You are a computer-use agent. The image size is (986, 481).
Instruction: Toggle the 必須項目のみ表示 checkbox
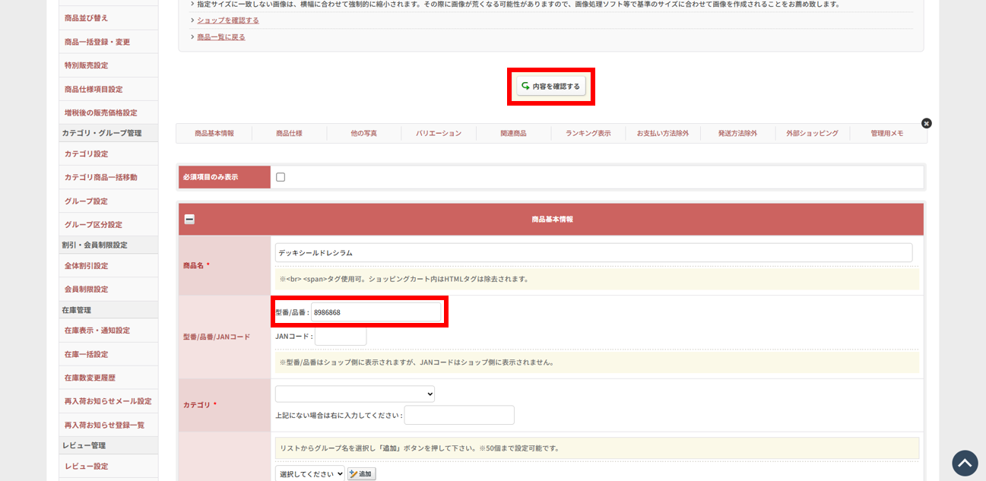click(281, 177)
